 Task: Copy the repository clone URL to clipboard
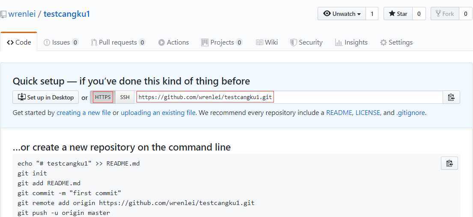451,97
